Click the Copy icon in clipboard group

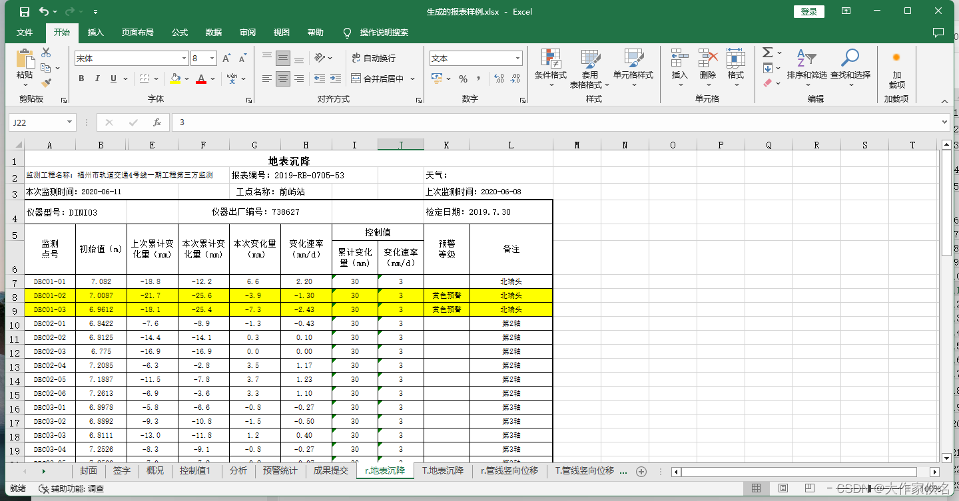click(46, 68)
